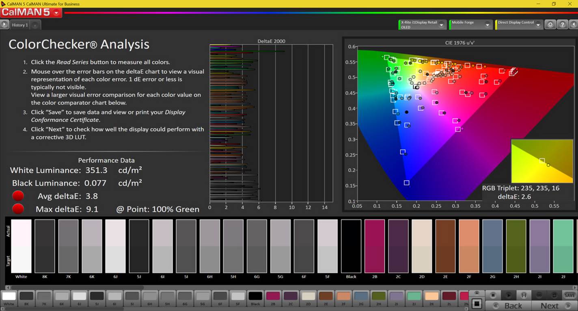
Task: Go to the Next workflow step
Action: [x=550, y=306]
